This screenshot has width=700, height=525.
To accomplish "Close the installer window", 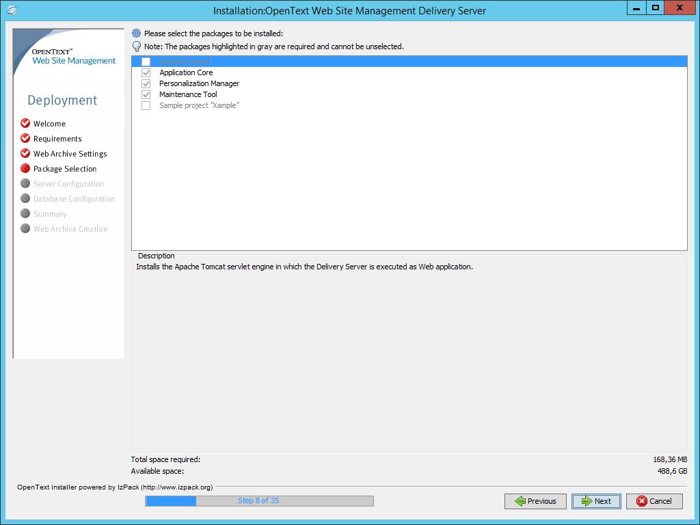I will click(680, 8).
